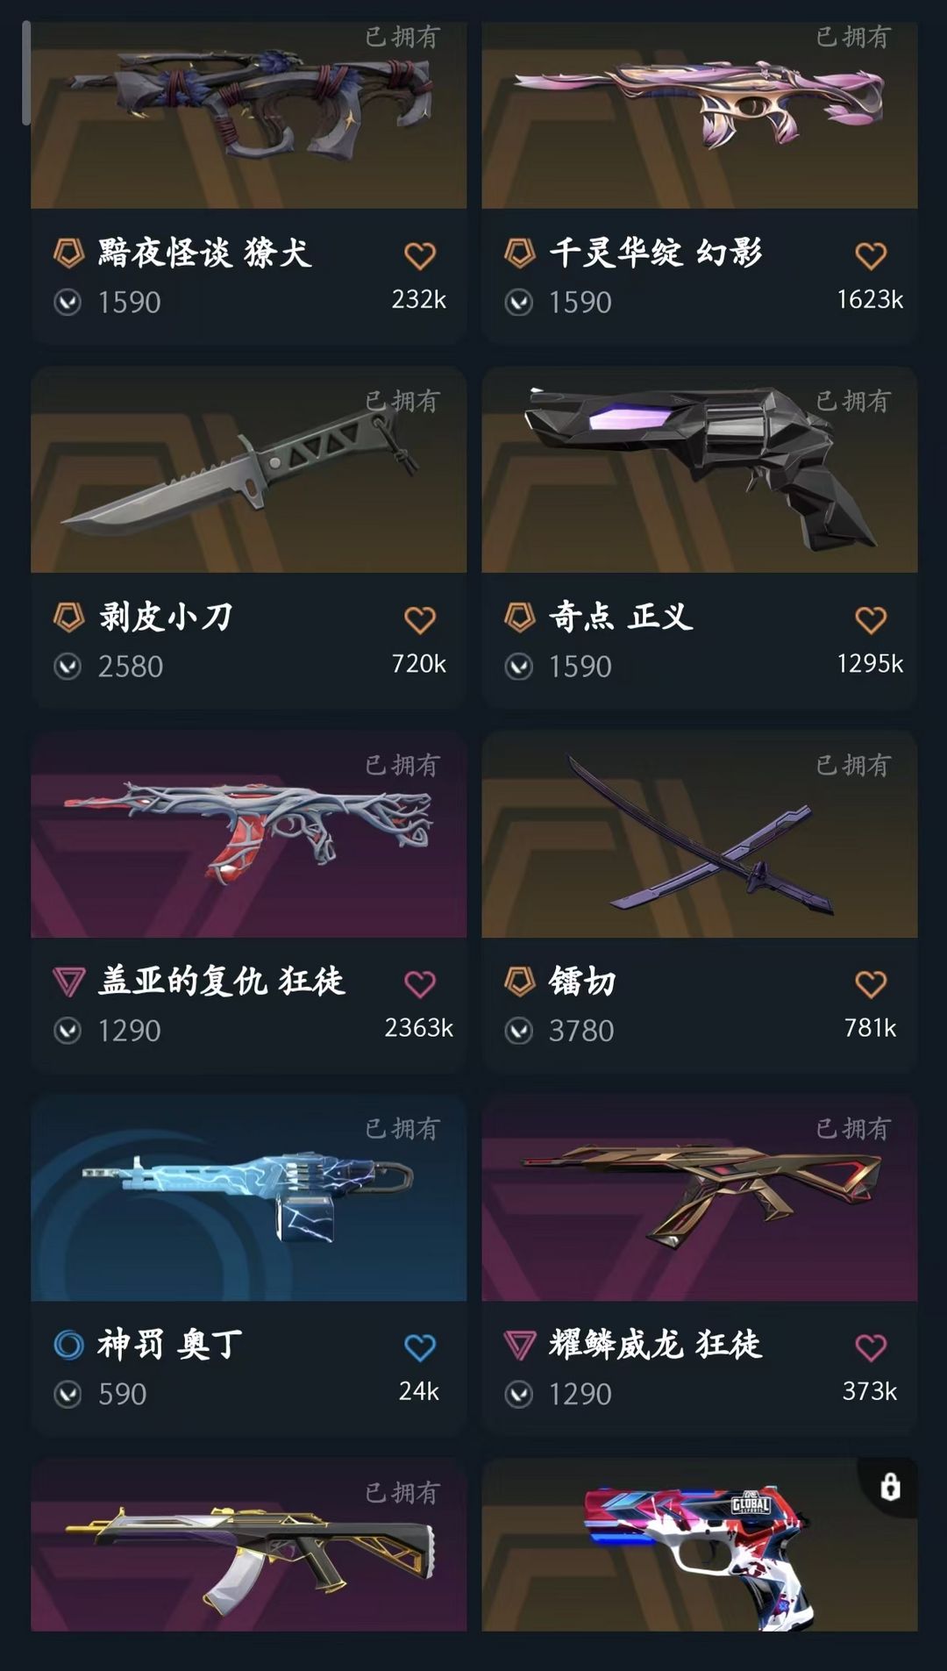Click heart icon next to 镭切
947x1671 pixels.
coord(871,984)
